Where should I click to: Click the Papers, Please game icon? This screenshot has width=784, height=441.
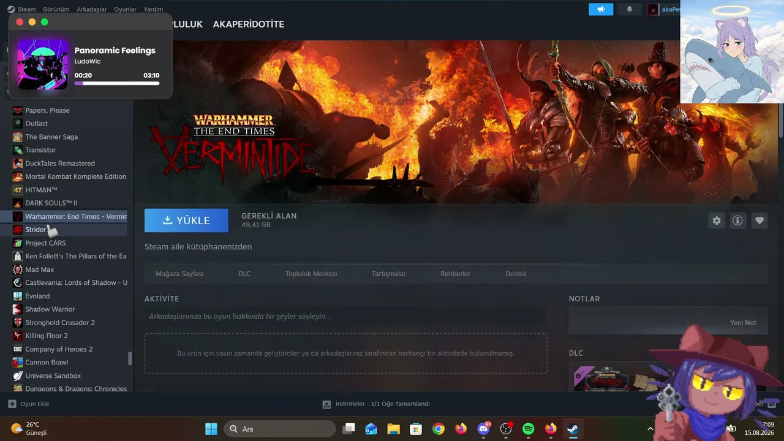click(18, 110)
